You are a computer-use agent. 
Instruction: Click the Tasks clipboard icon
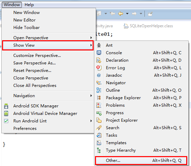tap(99, 135)
